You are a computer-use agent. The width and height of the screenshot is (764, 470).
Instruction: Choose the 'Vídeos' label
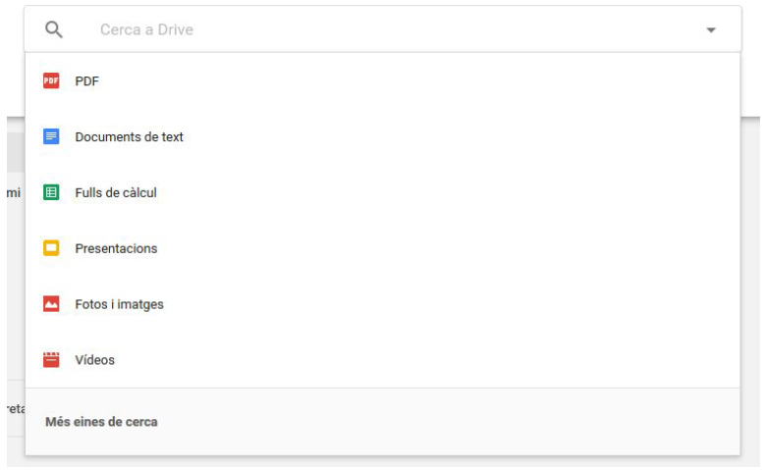pos(95,360)
